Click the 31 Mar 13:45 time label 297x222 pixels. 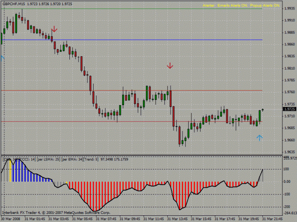177,219
